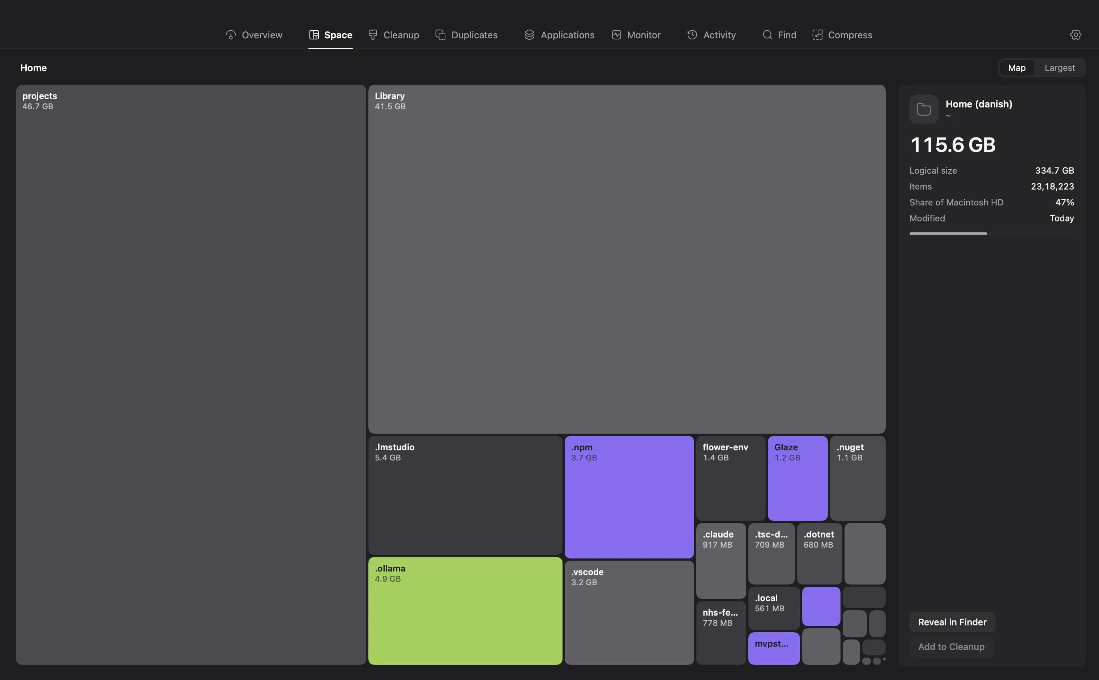Click the Compress icon

[x=818, y=35]
